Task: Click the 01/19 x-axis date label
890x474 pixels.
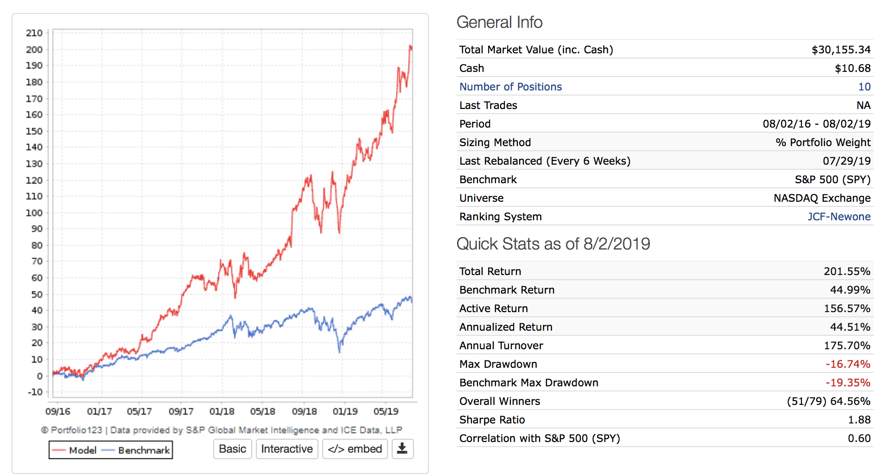Action: (345, 411)
